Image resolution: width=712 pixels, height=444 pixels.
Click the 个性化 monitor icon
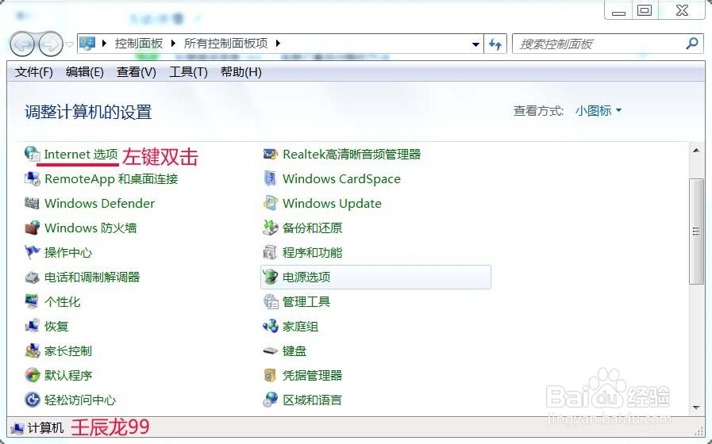tap(33, 301)
